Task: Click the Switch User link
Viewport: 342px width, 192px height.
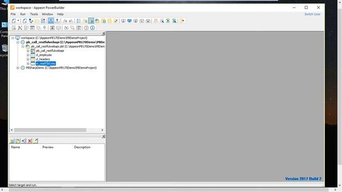Action: tap(312, 14)
